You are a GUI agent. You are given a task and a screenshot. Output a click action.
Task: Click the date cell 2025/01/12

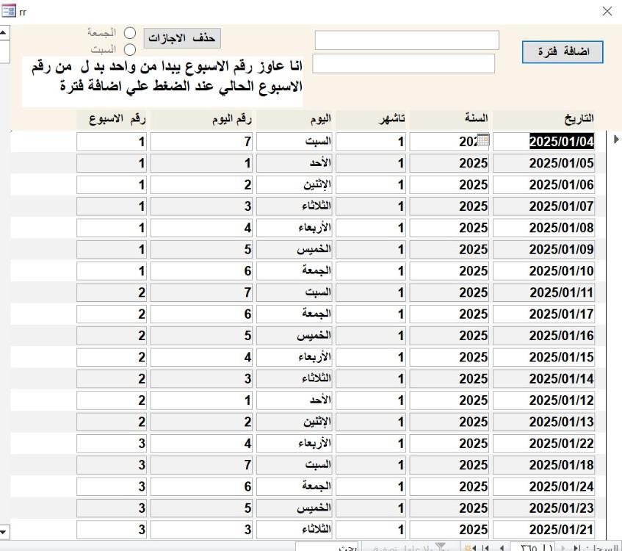click(x=543, y=400)
